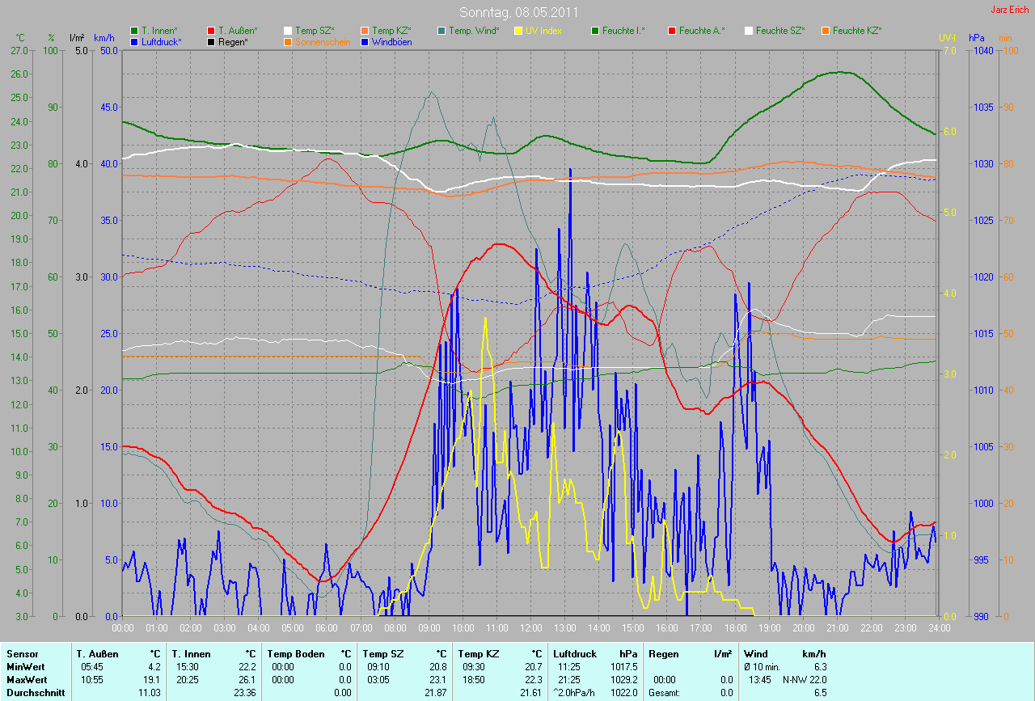Click the Feuchte SZ legend entry
Viewport: 1035px width, 701px height.
pos(779,31)
